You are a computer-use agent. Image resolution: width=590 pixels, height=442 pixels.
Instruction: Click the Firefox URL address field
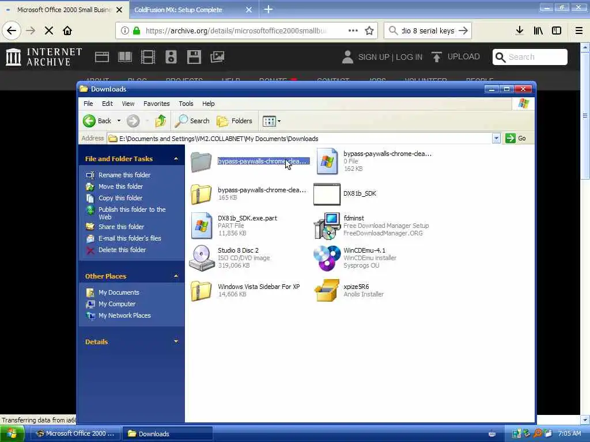(x=235, y=31)
